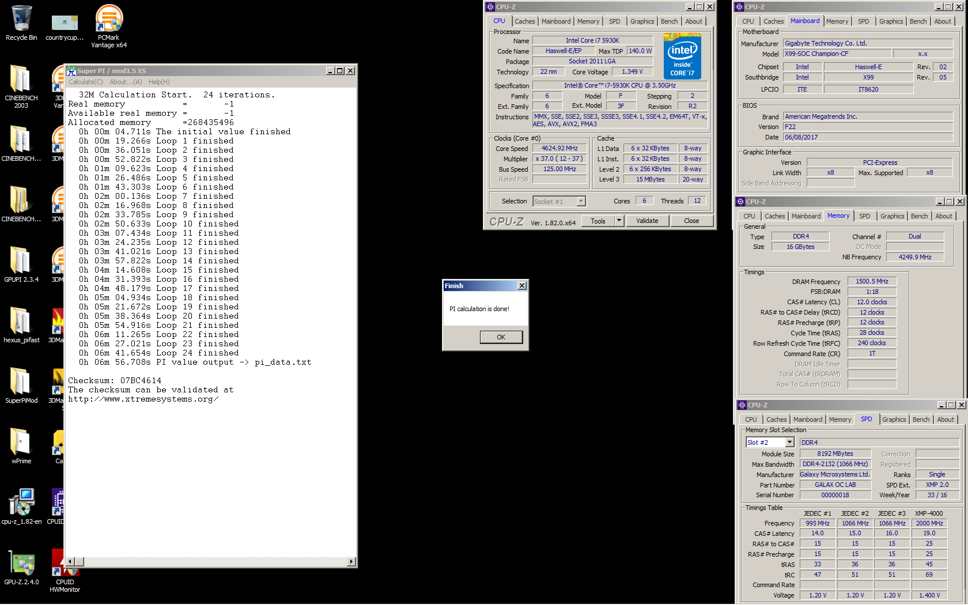
Task: Open the About menu in Super PI
Action: coord(126,82)
